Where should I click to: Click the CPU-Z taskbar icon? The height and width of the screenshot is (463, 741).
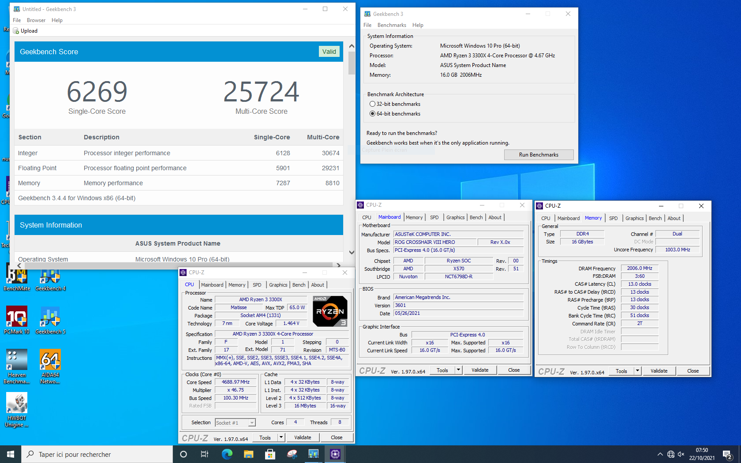(x=335, y=454)
